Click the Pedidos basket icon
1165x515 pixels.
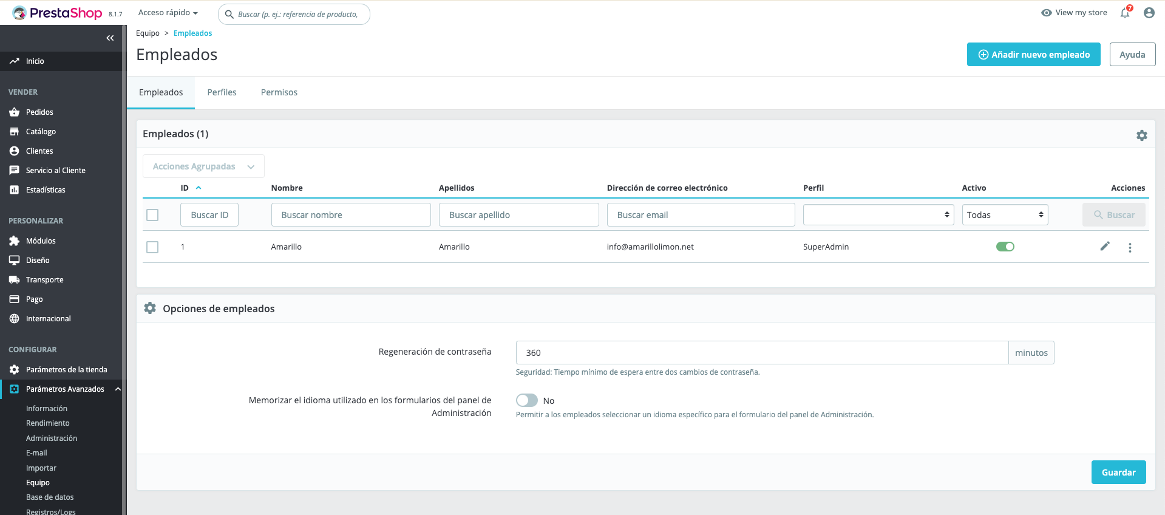[x=14, y=112]
